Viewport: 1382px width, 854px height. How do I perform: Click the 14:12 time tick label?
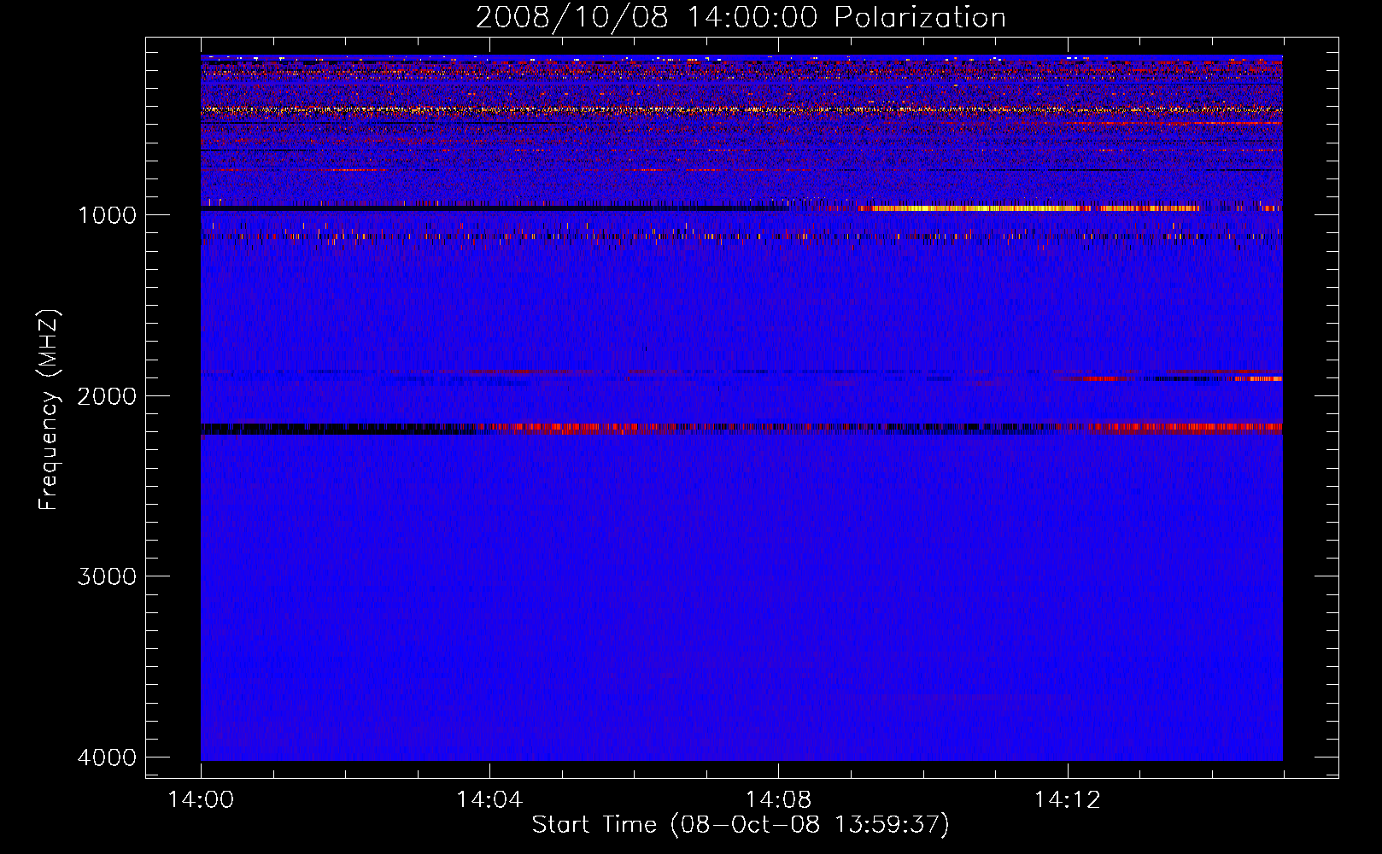coord(1067,800)
